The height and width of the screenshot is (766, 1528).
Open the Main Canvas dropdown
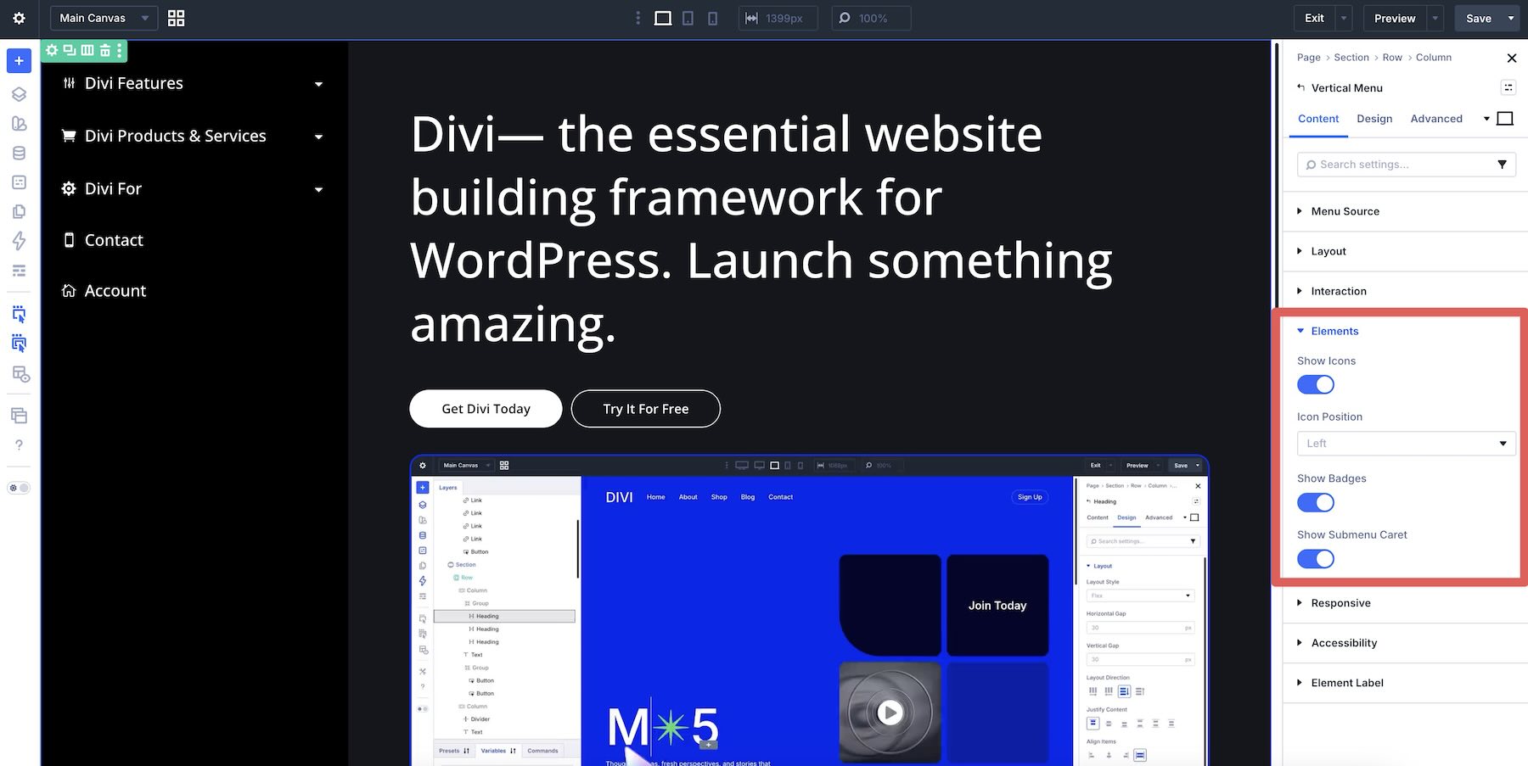pyautogui.click(x=104, y=18)
